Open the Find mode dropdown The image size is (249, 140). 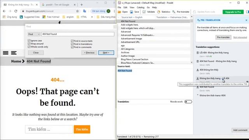point(34,34)
